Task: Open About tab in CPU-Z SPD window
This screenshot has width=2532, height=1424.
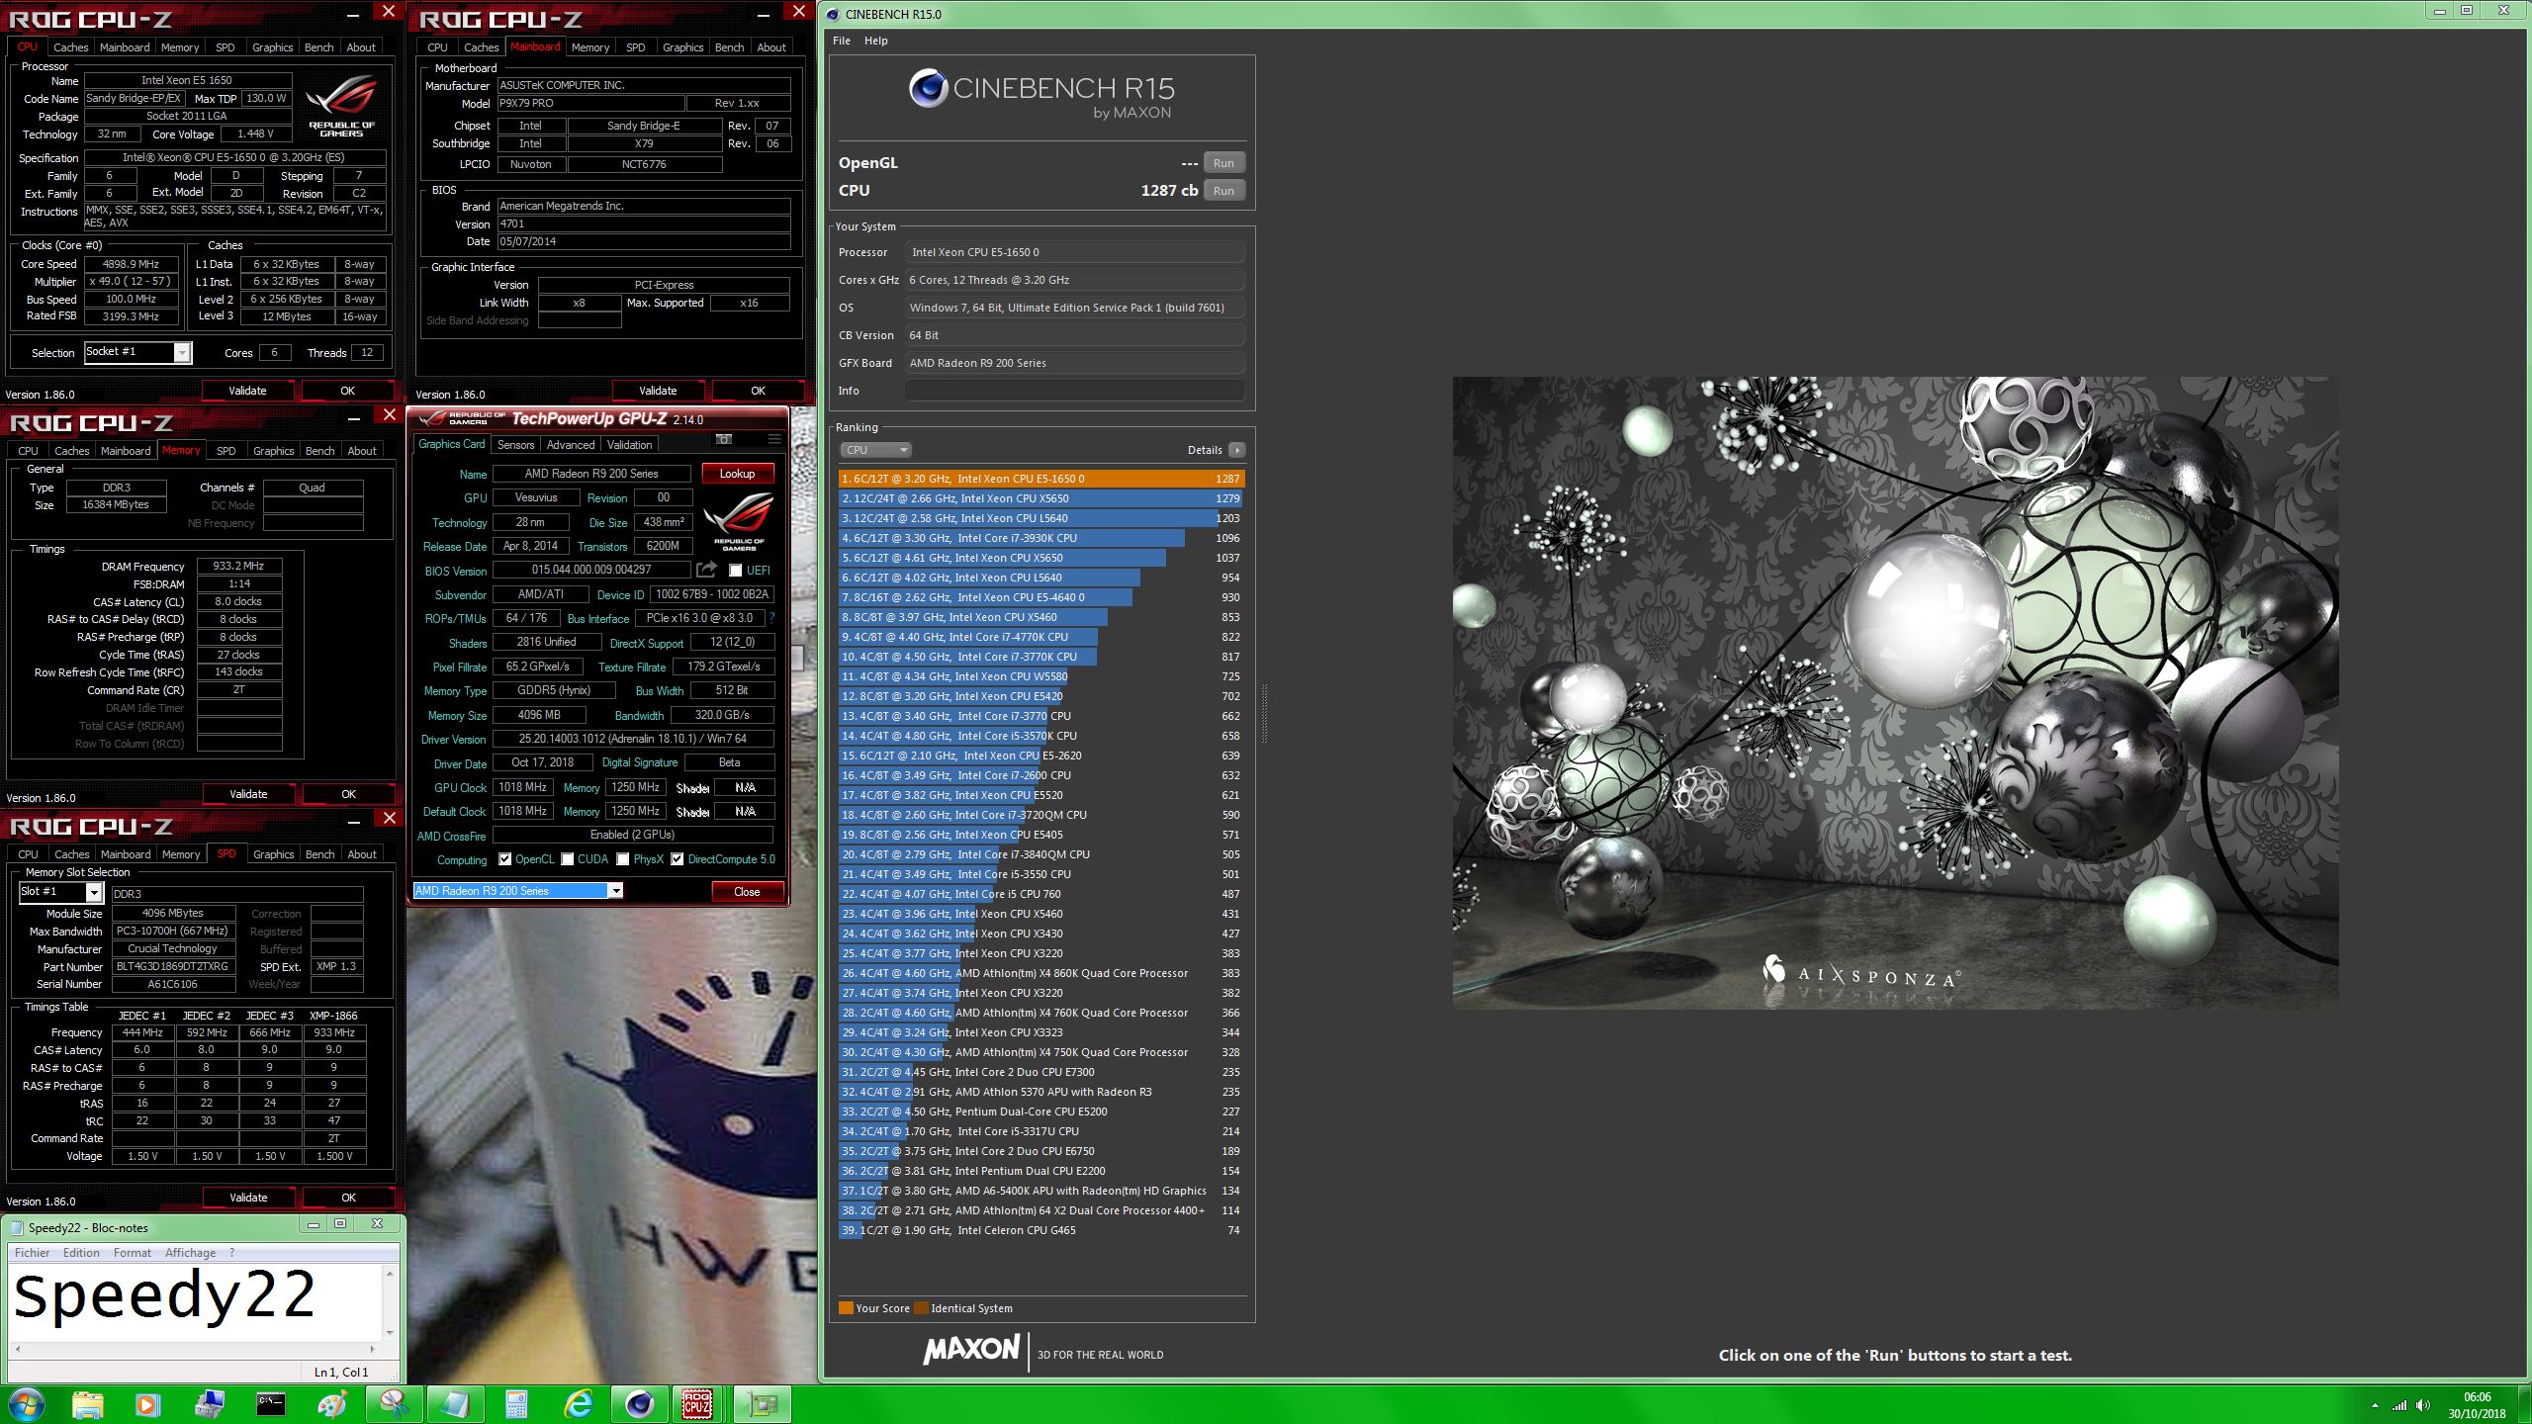Action: point(362,854)
